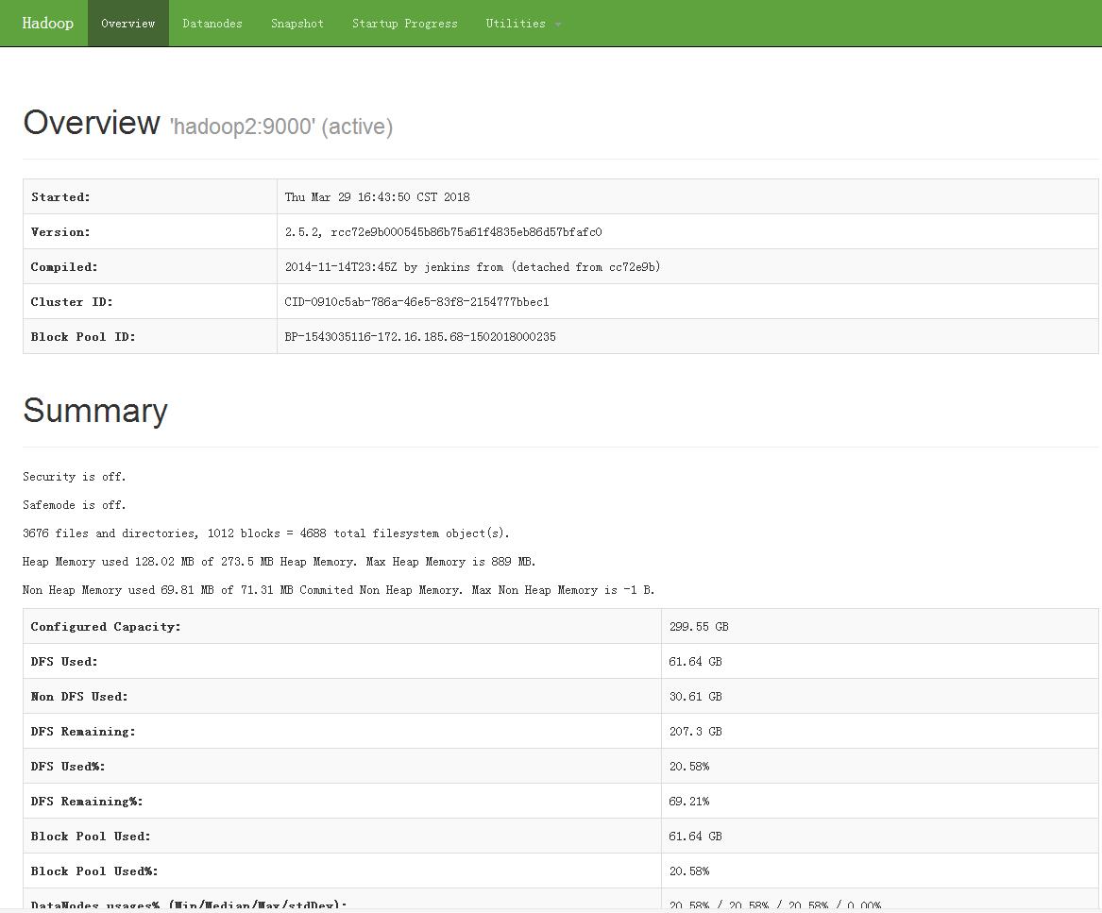Click the DFS Remaining%: row label
Image resolution: width=1102 pixels, height=913 pixels.
87,802
